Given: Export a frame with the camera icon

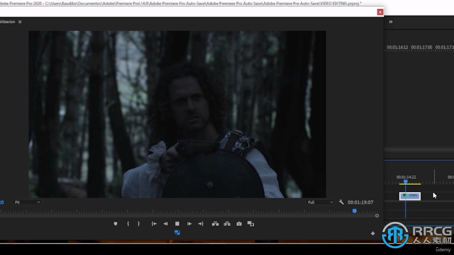Looking at the screenshot, I should pos(239,224).
